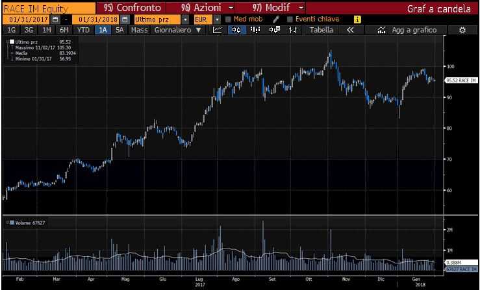Image resolution: width=480 pixels, height=290 pixels.
Task: Select the YTD range tab
Action: 83,30
